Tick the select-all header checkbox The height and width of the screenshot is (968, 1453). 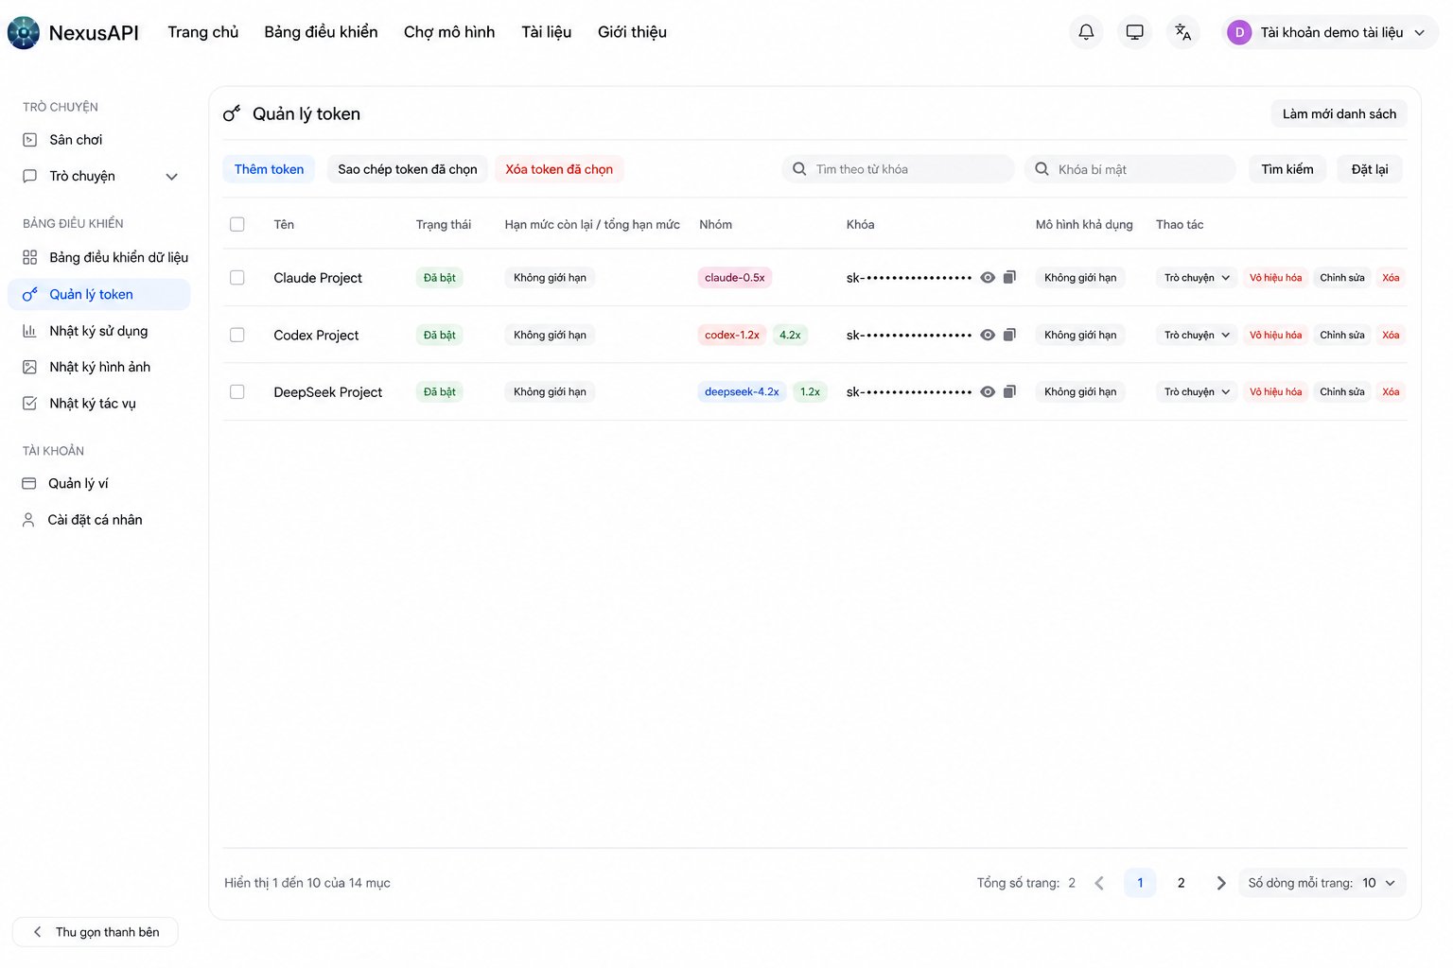[x=237, y=225]
